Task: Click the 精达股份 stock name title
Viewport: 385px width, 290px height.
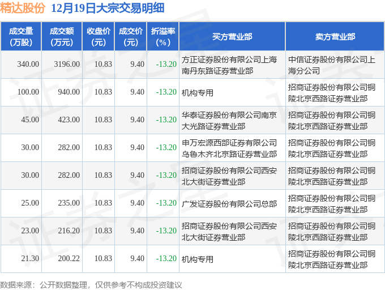Action: click(x=23, y=8)
